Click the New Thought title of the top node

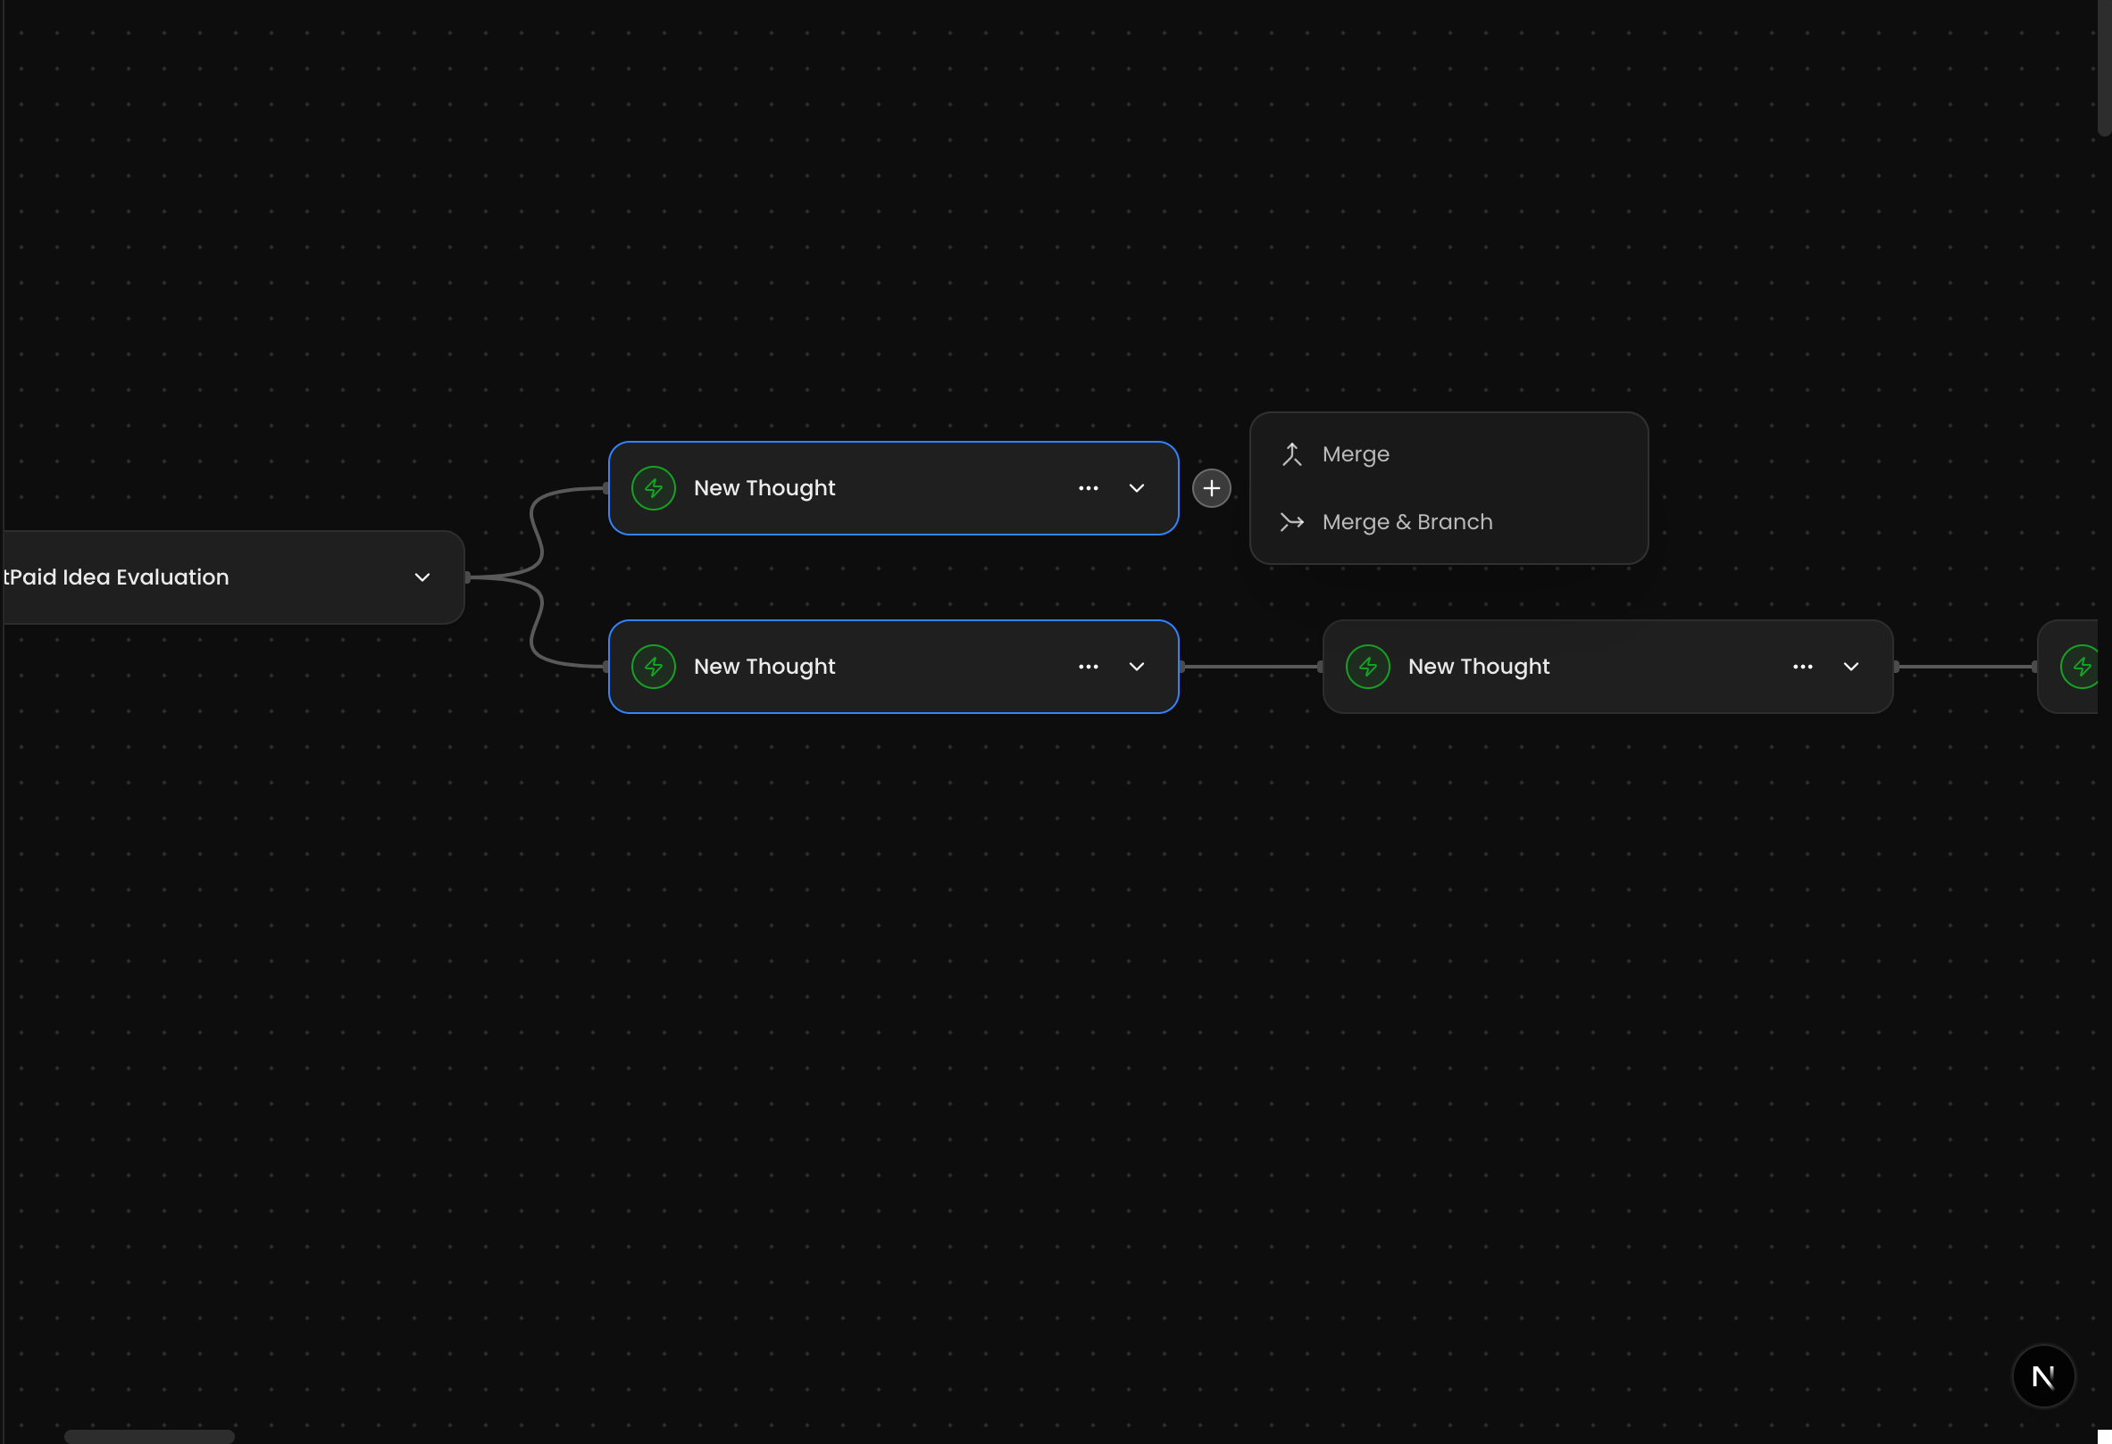click(x=764, y=488)
